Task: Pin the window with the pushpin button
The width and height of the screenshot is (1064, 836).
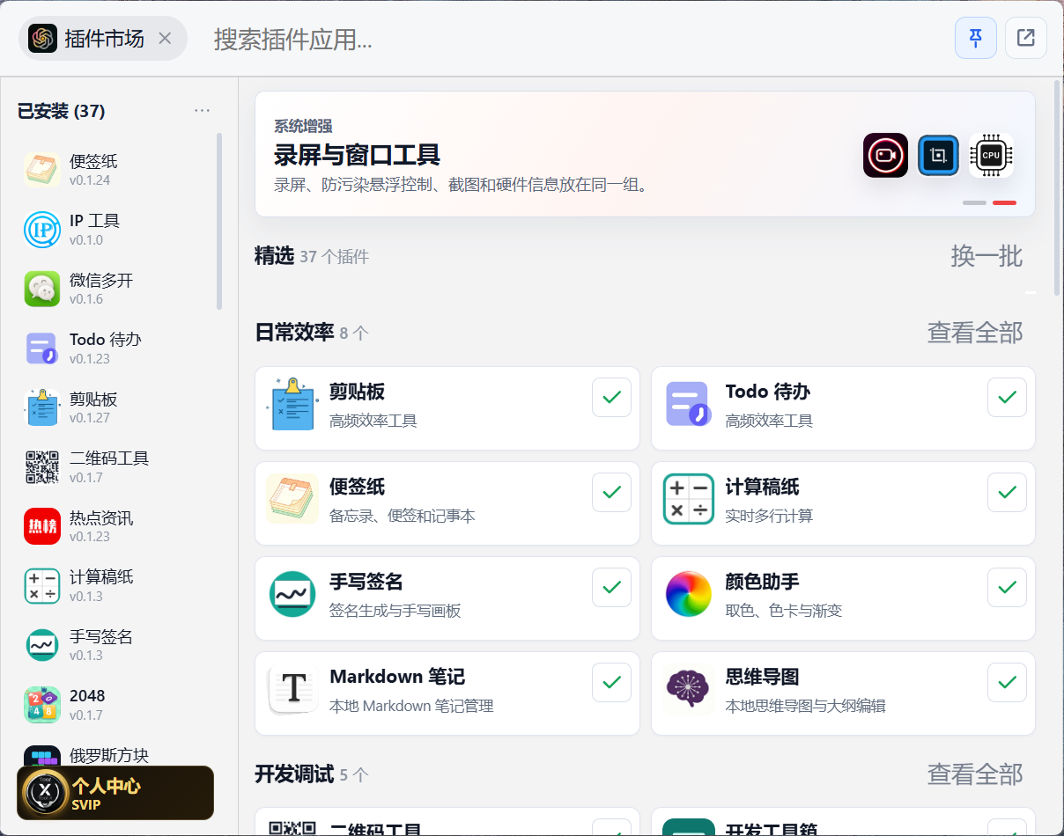Action: 976,38
